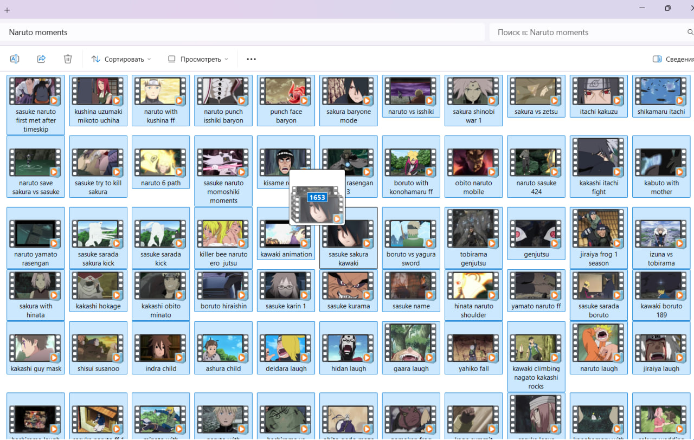Select the sasuke kurama video

(x=349, y=290)
